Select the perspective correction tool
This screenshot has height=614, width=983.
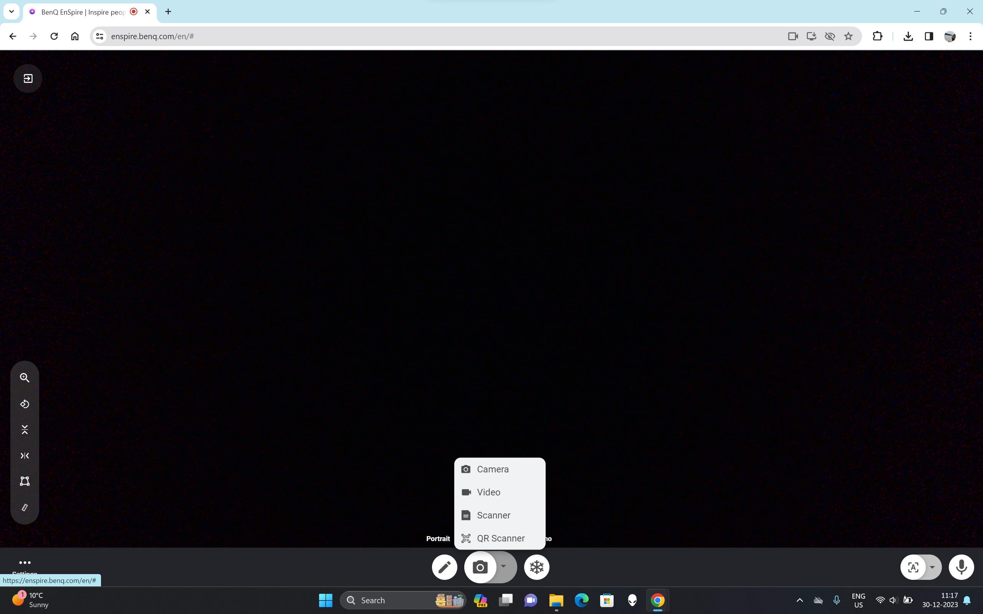coord(25,481)
